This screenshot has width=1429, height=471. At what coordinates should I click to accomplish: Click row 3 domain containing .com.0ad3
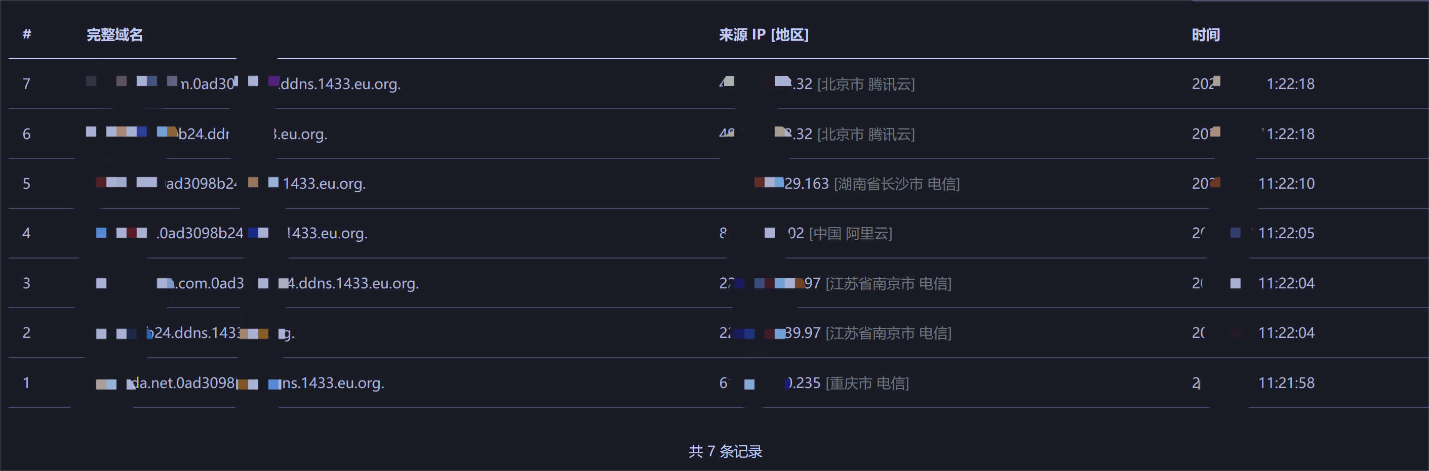257,283
